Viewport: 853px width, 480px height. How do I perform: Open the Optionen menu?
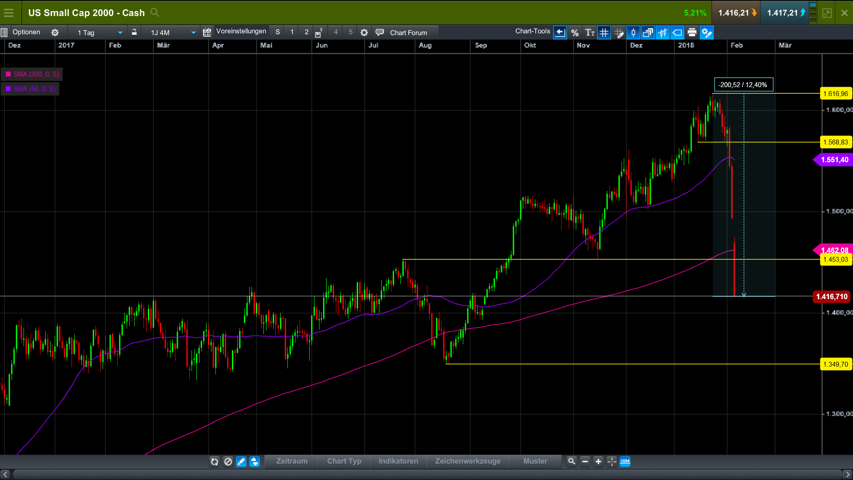(x=26, y=32)
